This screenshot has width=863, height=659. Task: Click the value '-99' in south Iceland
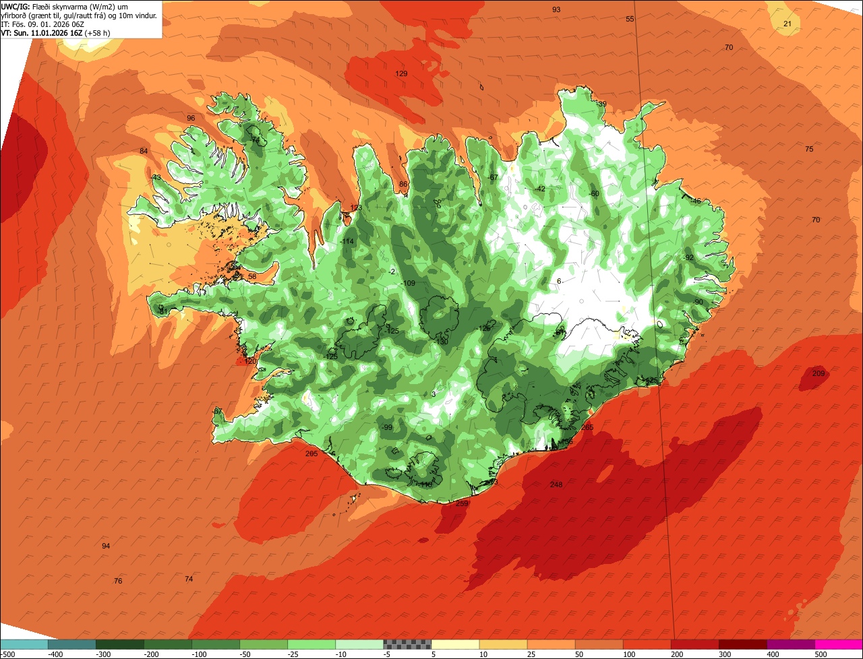[387, 427]
